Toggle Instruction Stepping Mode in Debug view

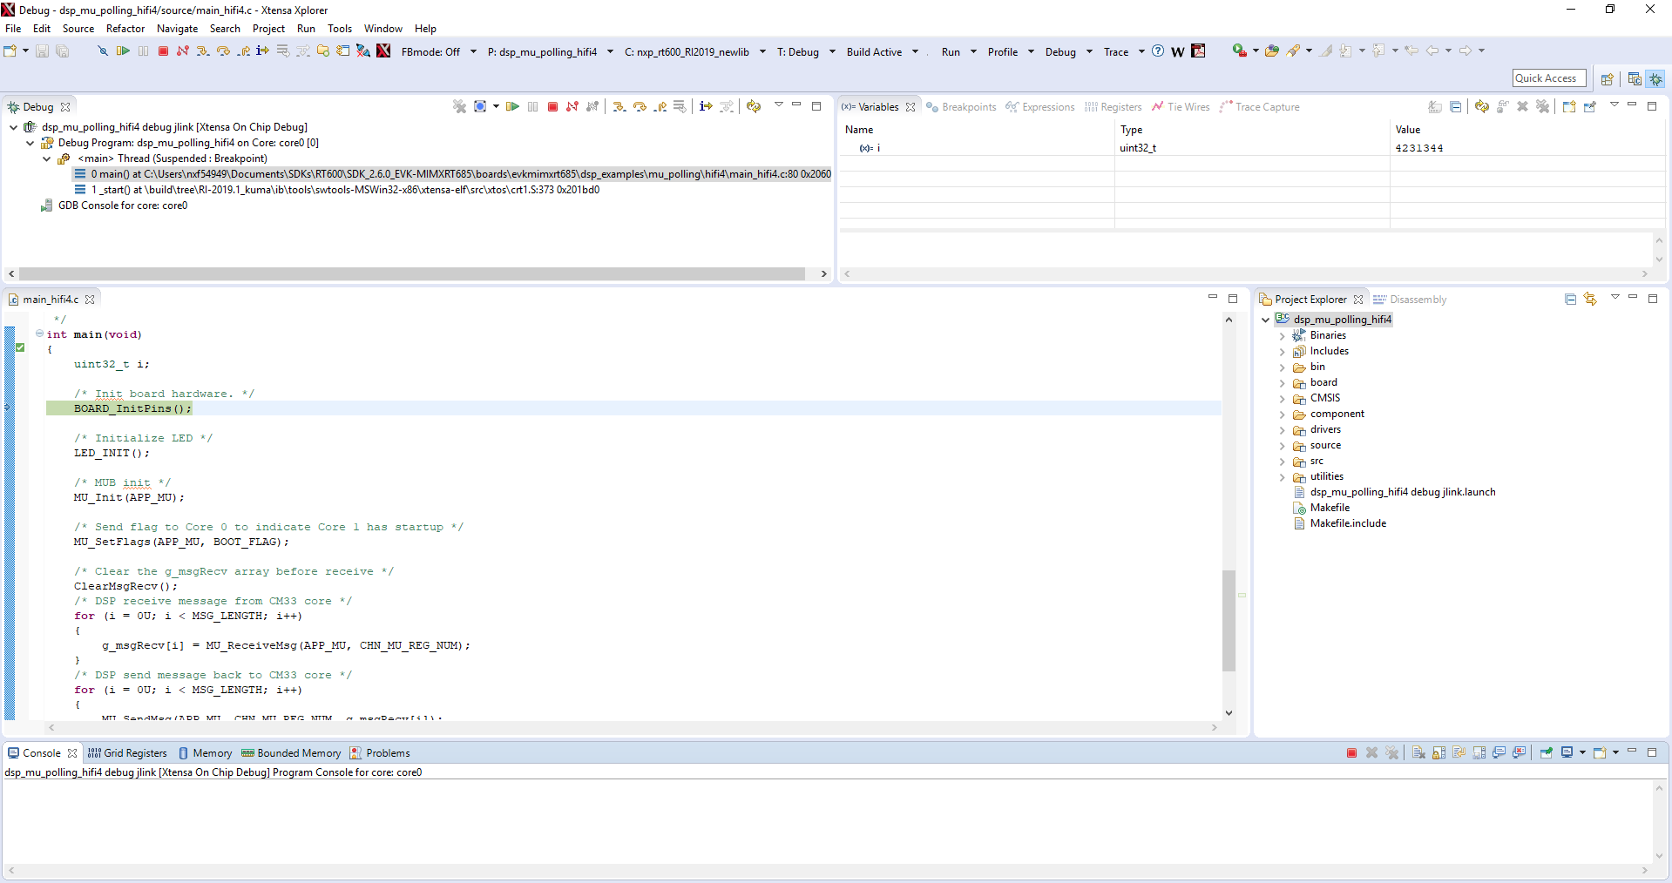coord(706,106)
